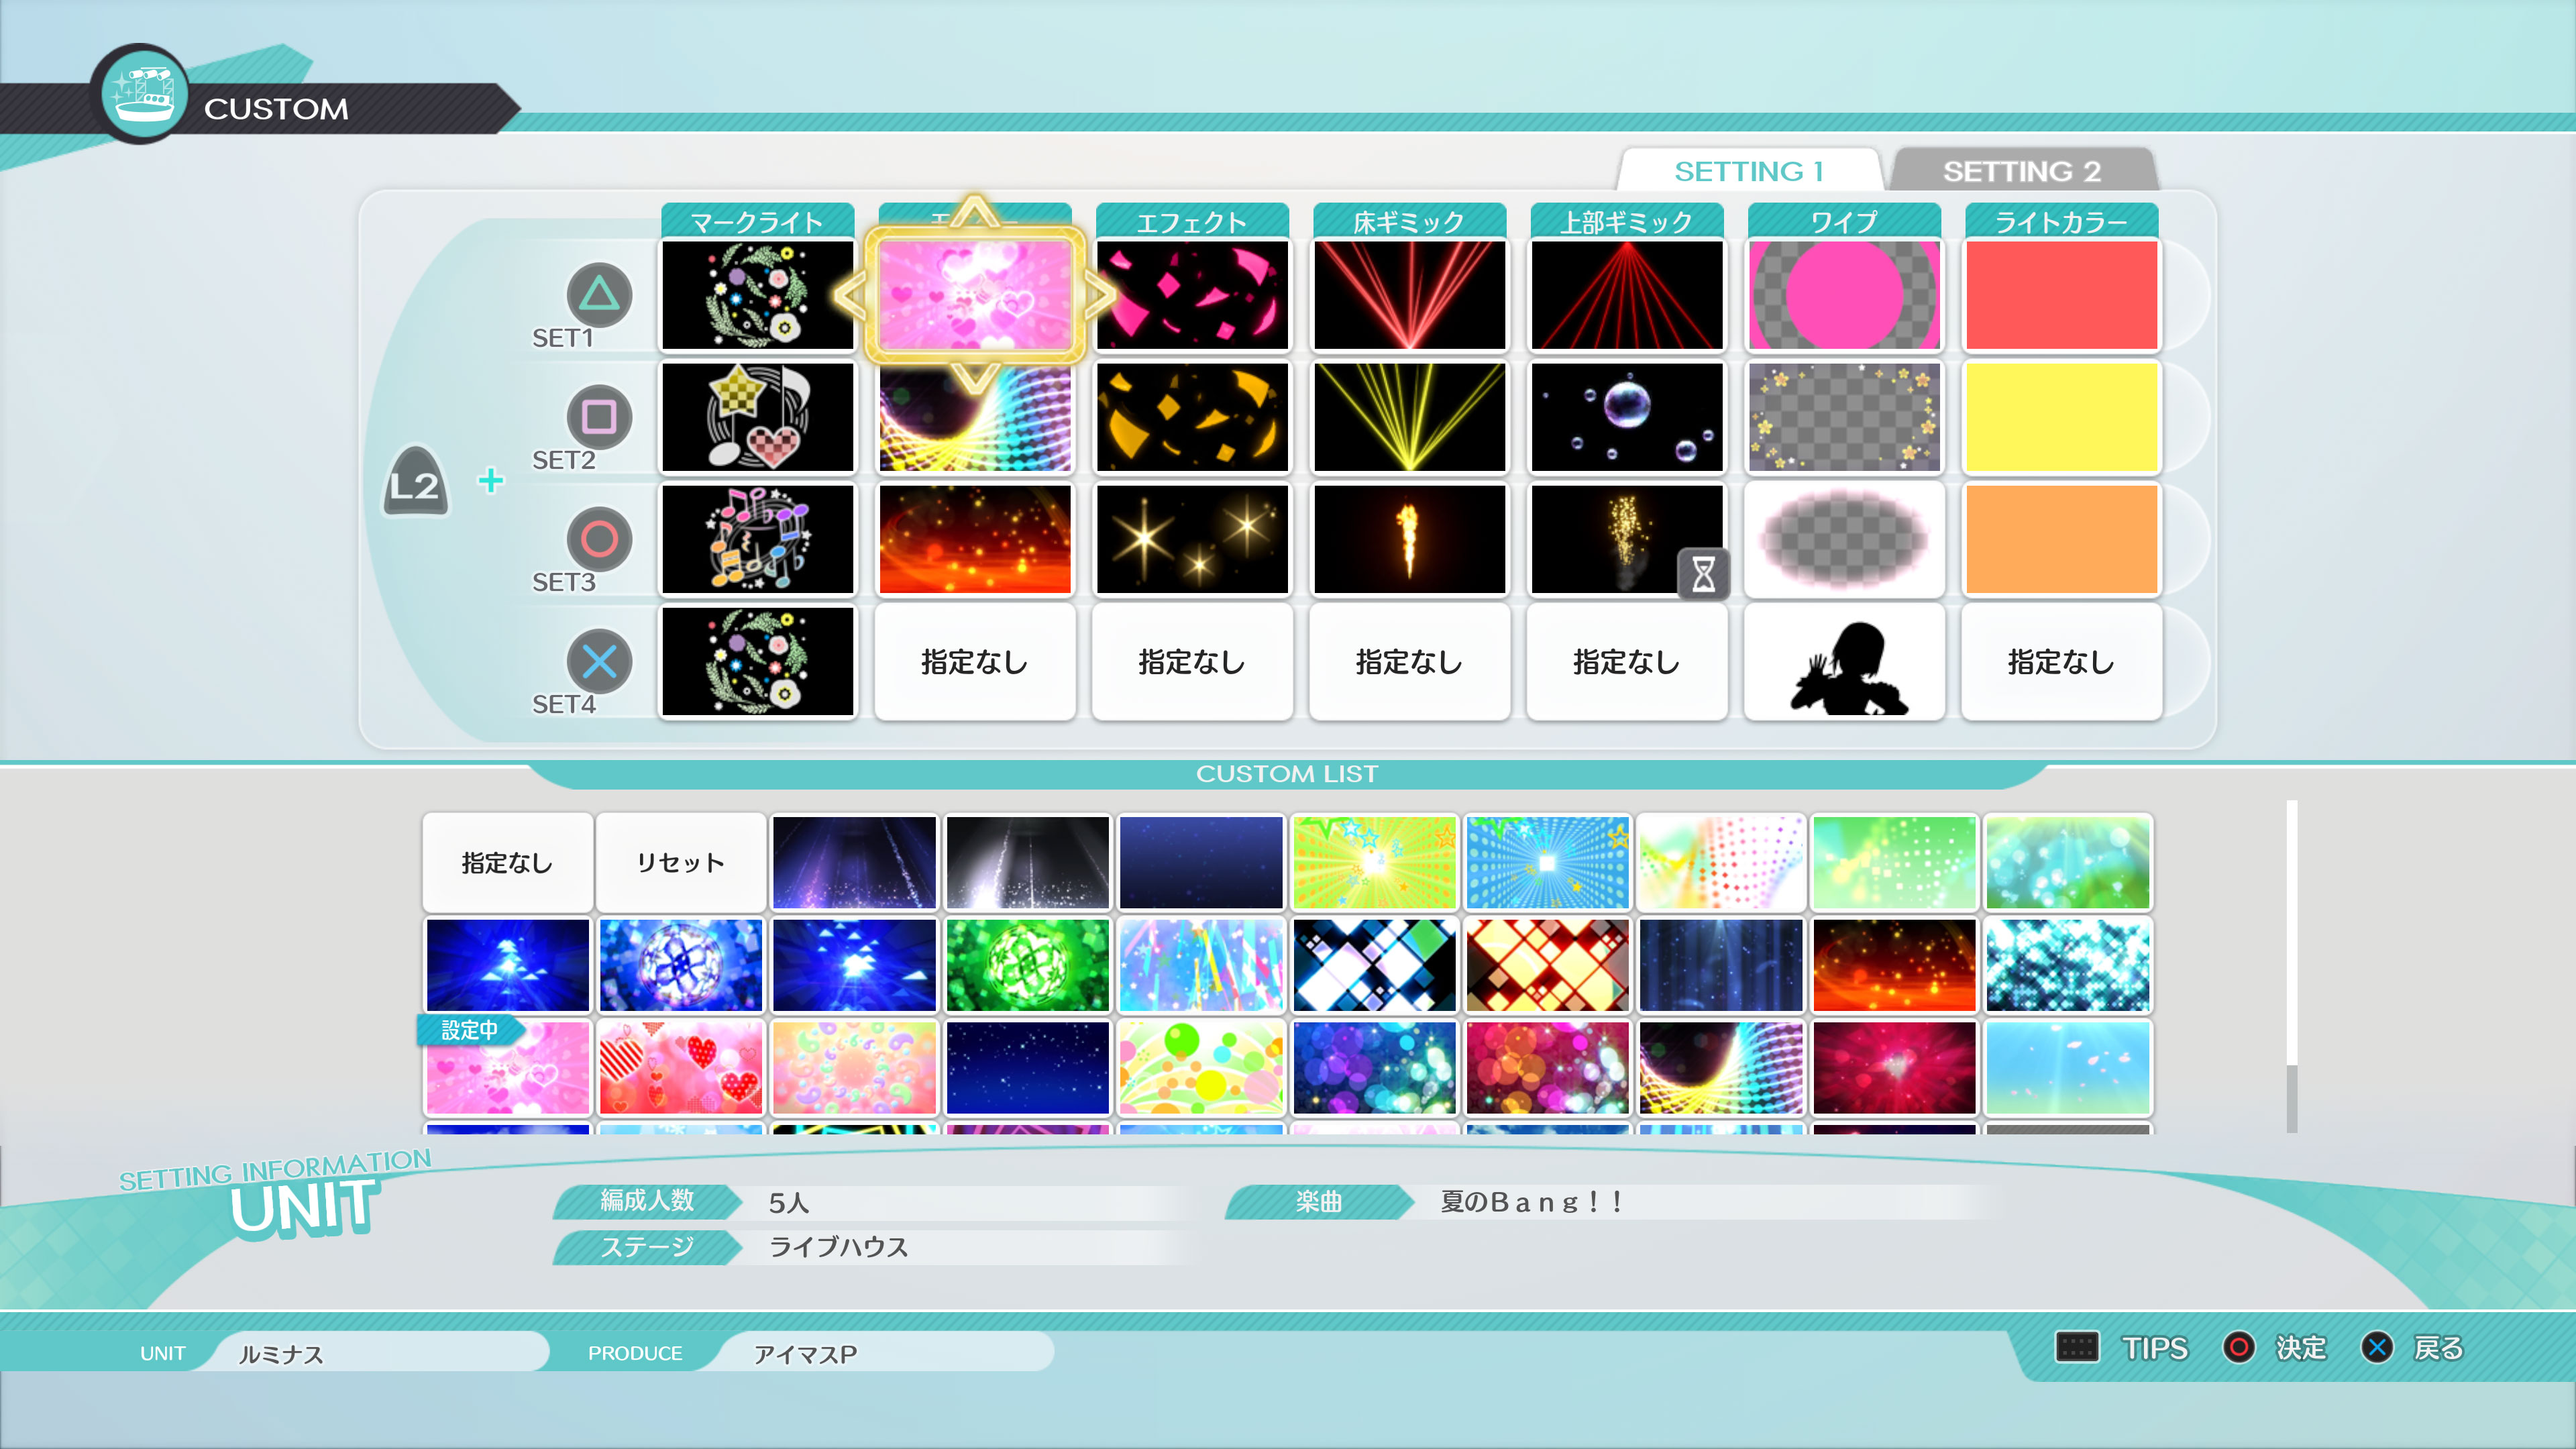Click the CUSTOM stage icon in header
The width and height of the screenshot is (2576, 1449).
coord(144,95)
